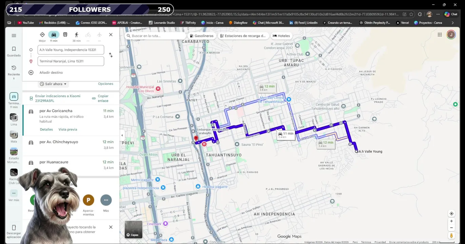Open the Guardado saved places
The height and width of the screenshot is (244, 465).
point(14,52)
